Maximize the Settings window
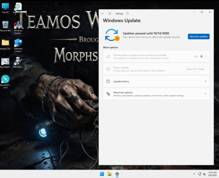The height and width of the screenshot is (178, 219). pos(202,12)
